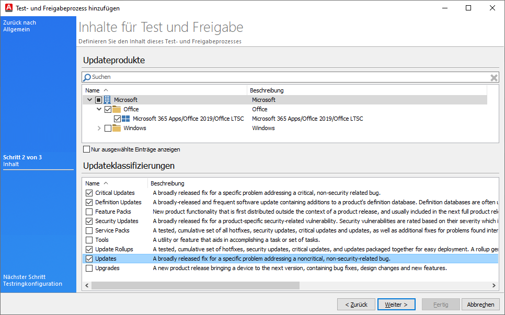Click inside the Suchen input field
Image resolution: width=505 pixels, height=315 pixels.
pyautogui.click(x=209, y=77)
